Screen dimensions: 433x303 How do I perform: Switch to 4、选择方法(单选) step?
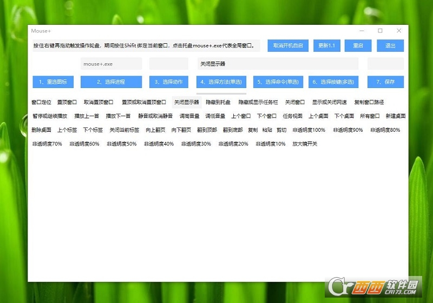[221, 82]
